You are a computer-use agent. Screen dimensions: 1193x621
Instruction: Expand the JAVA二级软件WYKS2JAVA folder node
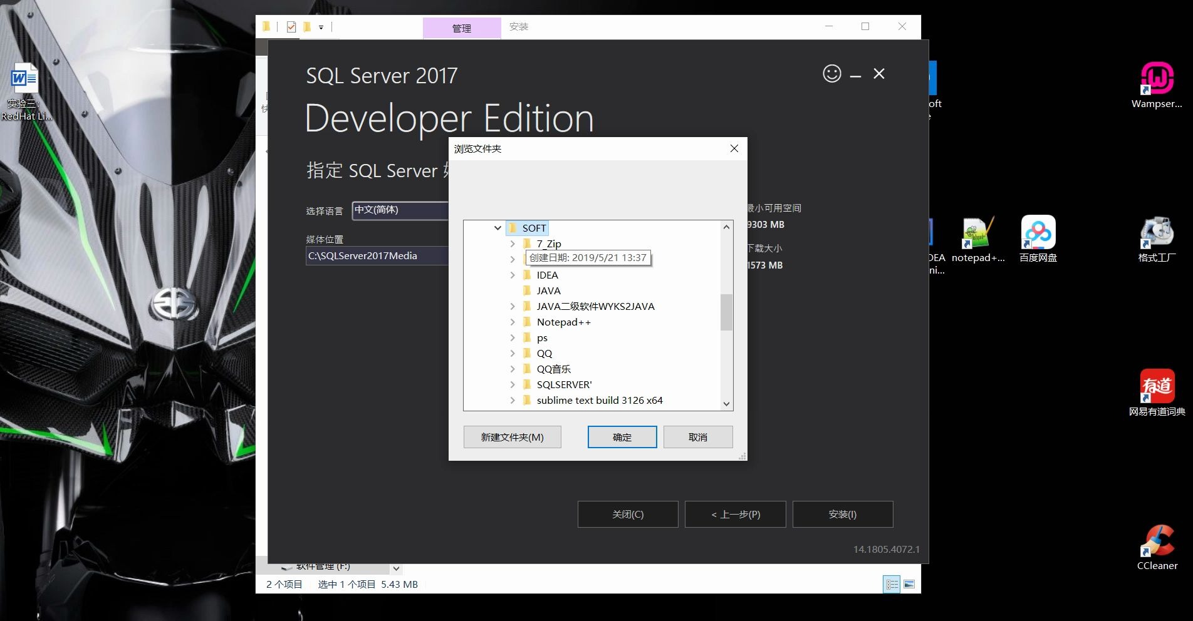point(513,306)
